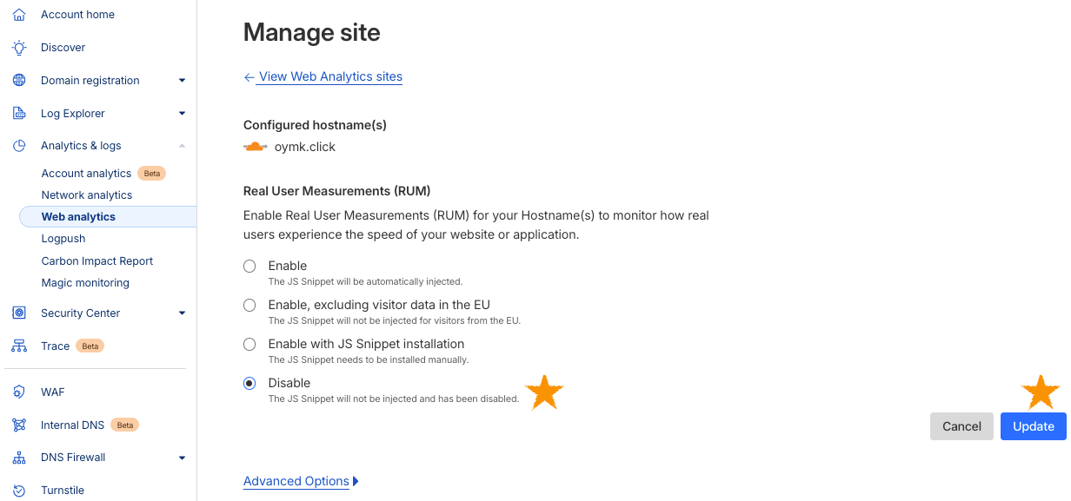The width and height of the screenshot is (1071, 501).
Task: Open Network analytics in the sidebar
Action: pyautogui.click(x=87, y=195)
